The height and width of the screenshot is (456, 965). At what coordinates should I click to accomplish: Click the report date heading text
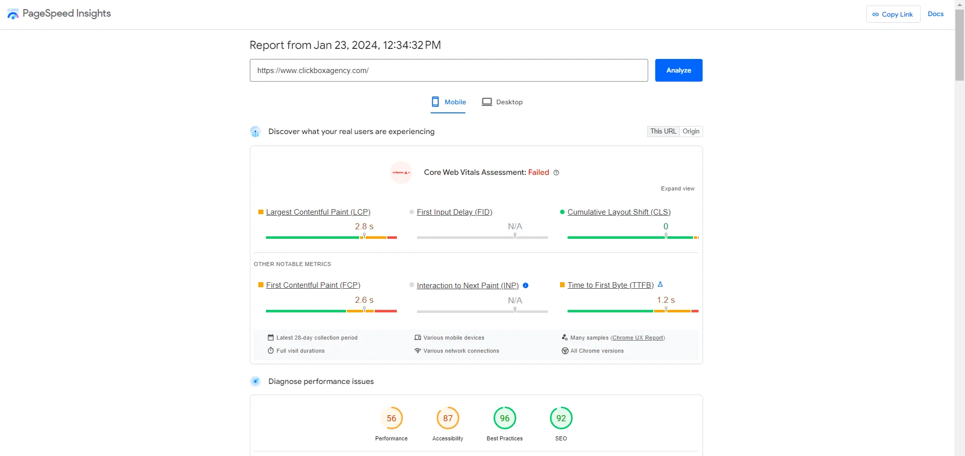pyautogui.click(x=345, y=45)
